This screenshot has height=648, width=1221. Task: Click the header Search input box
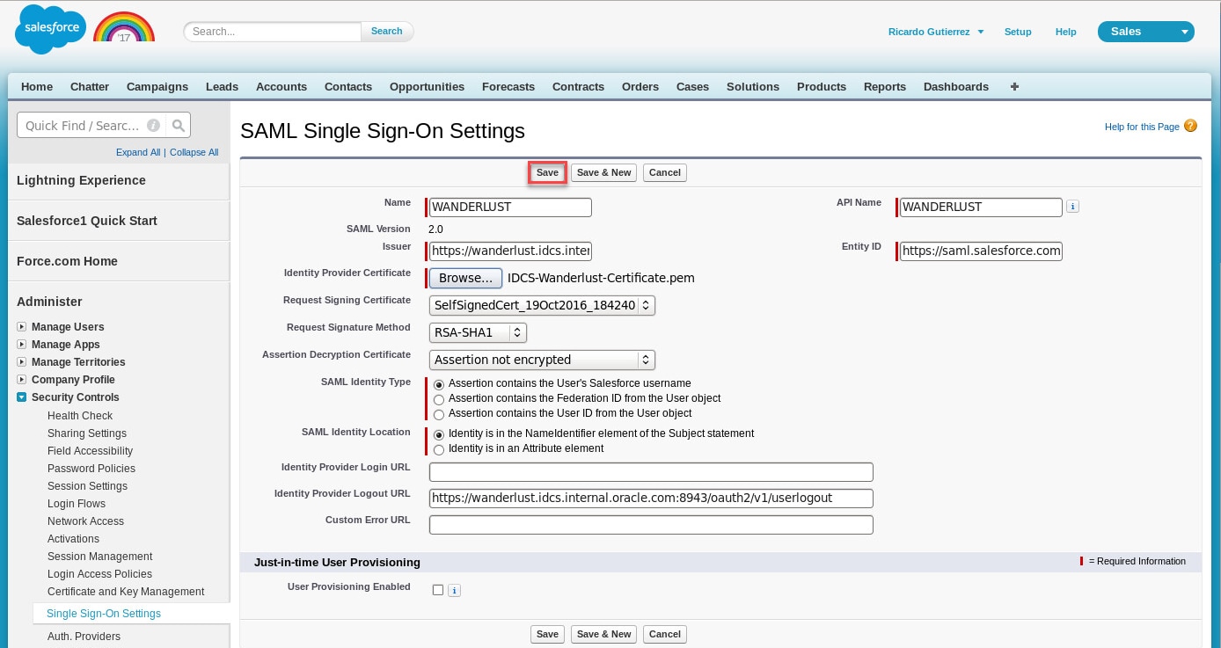[273, 32]
